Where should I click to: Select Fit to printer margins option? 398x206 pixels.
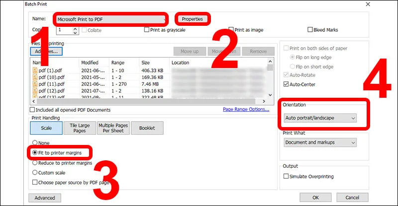pyautogui.click(x=35, y=152)
